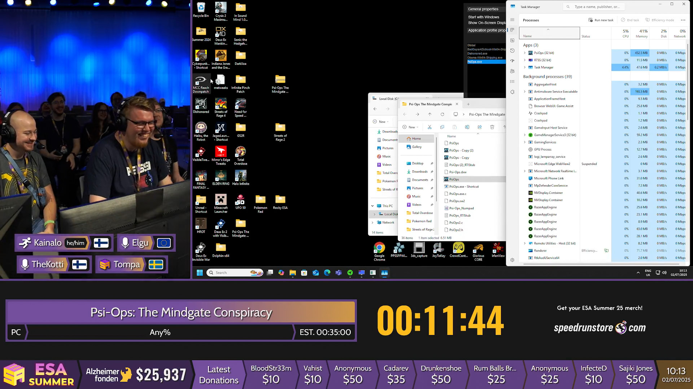693x389 pixels.
Task: Go up one folder level in Psi-Ops Explorer
Action: (x=430, y=114)
